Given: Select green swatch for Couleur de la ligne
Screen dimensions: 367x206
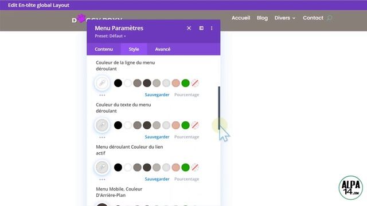Looking at the screenshot, I should pos(185,83).
